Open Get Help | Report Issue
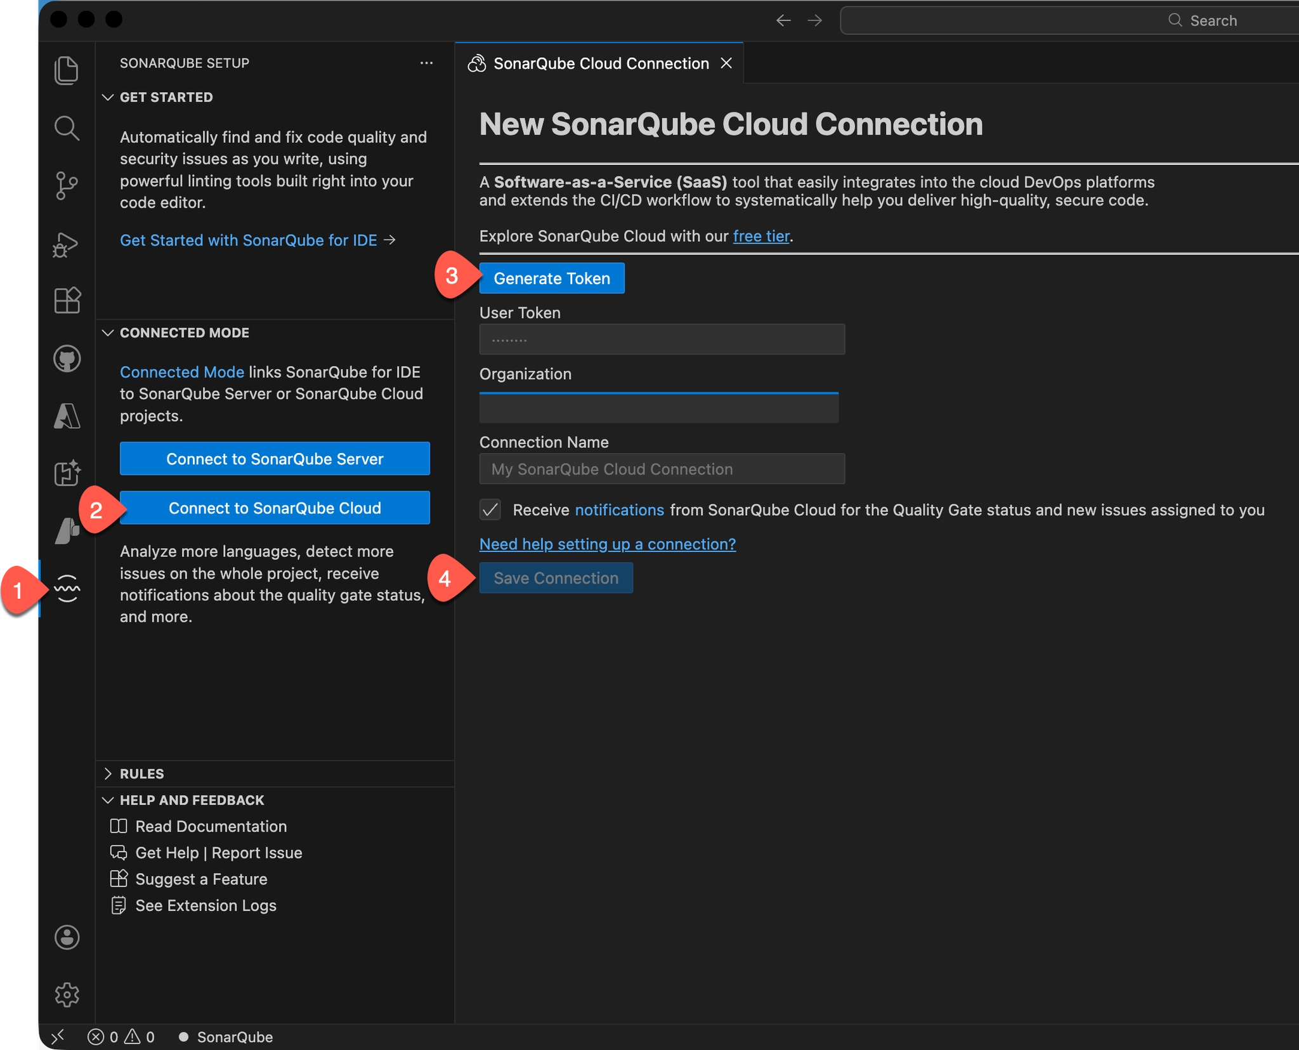This screenshot has width=1299, height=1050. tap(206, 853)
